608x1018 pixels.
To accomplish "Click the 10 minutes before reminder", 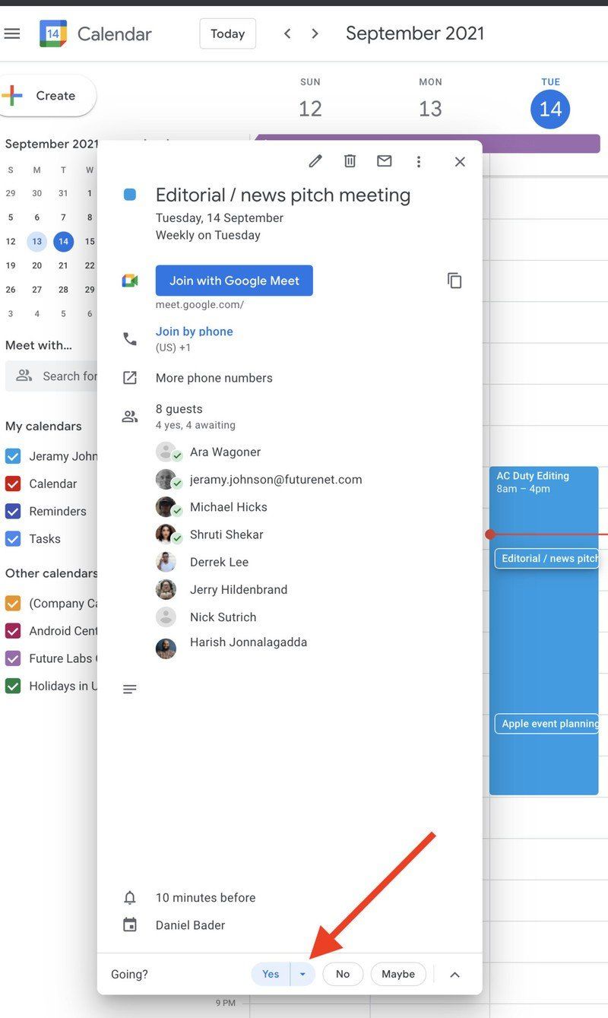I will point(206,898).
